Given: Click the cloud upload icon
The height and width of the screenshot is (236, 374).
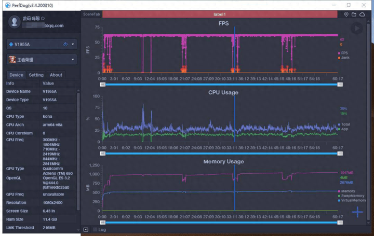Looking at the screenshot, I should click(x=362, y=15).
